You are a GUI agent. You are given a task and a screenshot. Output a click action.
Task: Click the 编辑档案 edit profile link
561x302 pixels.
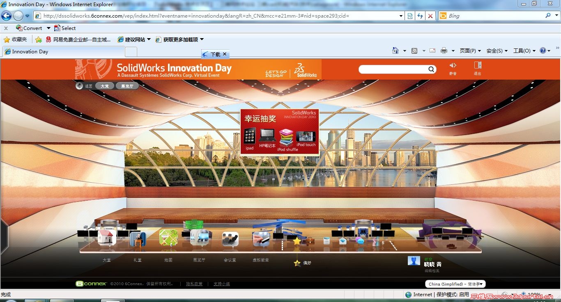click(x=432, y=271)
